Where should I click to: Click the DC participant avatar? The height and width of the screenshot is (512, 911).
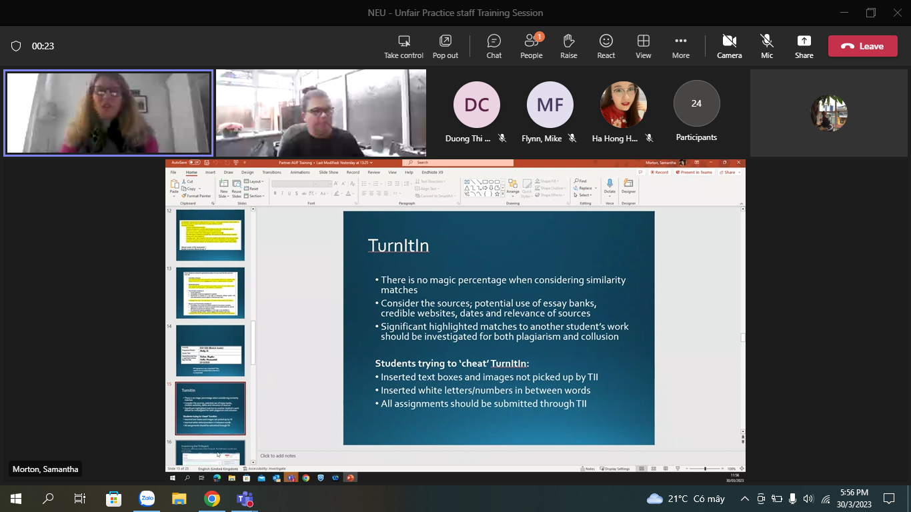(x=477, y=105)
